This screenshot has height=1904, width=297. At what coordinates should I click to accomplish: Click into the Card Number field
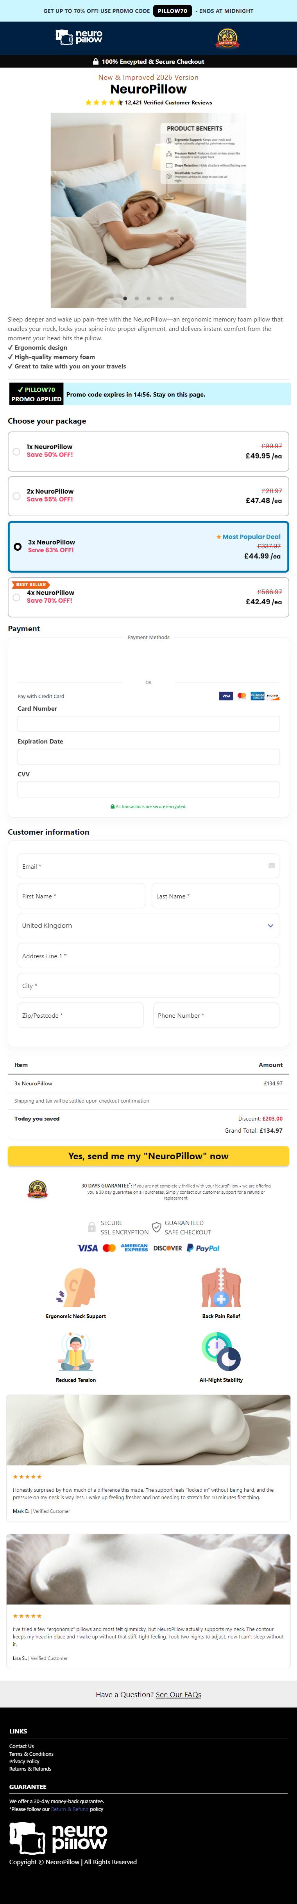click(148, 724)
